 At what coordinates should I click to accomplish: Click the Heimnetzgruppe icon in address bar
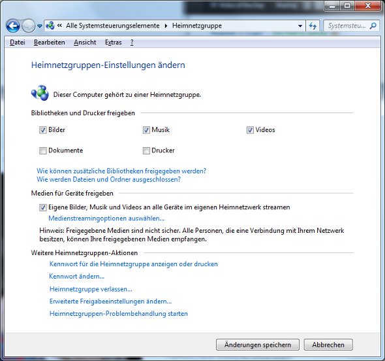[50, 26]
